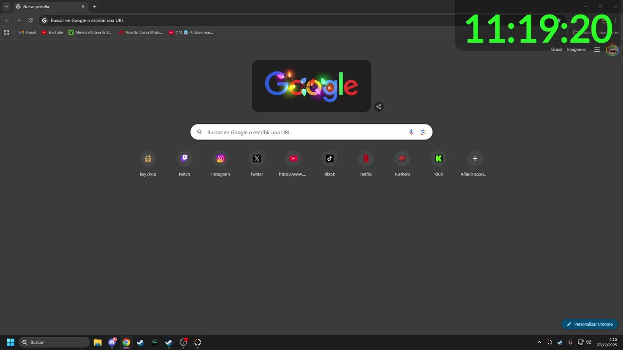
Task: Open the Chrome apps grid in bookmarks bar
Action: (x=6, y=32)
